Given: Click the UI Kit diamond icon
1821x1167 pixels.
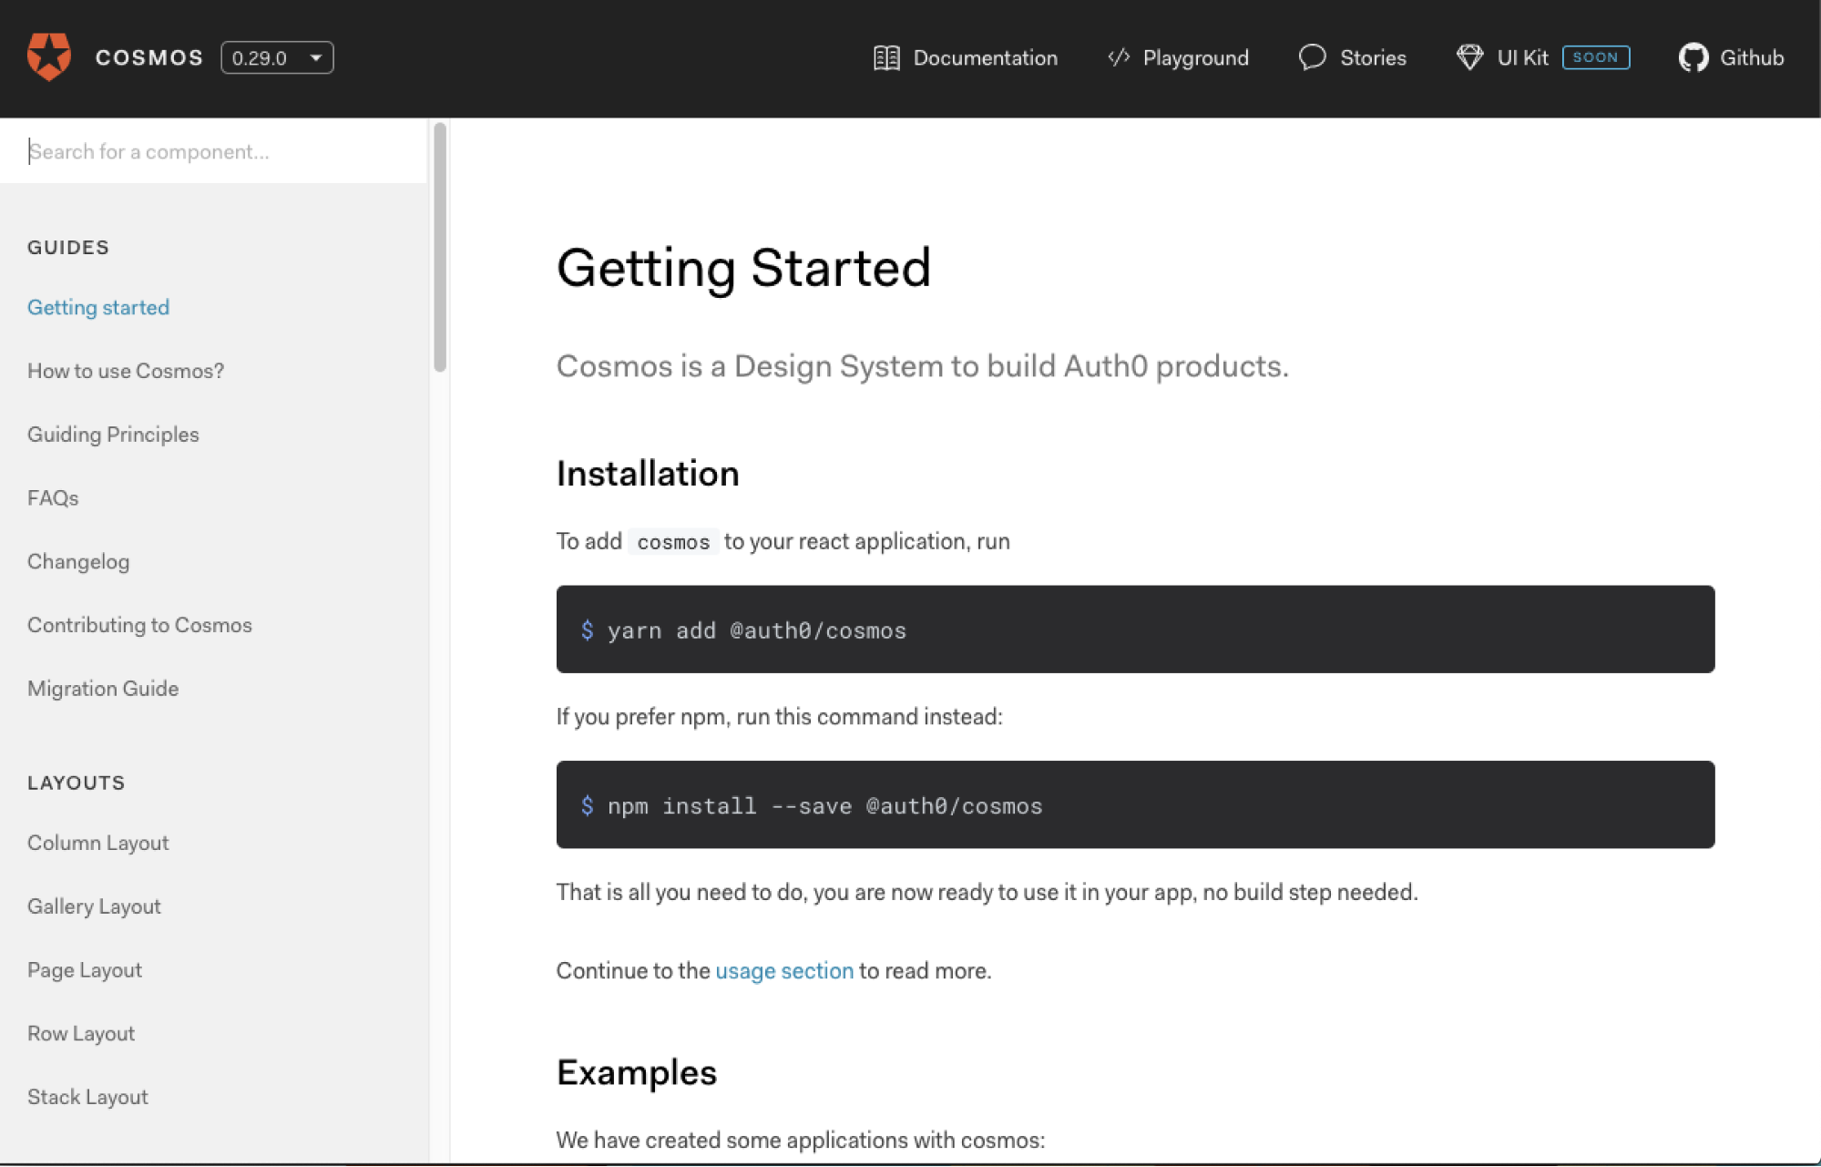Looking at the screenshot, I should point(1468,56).
